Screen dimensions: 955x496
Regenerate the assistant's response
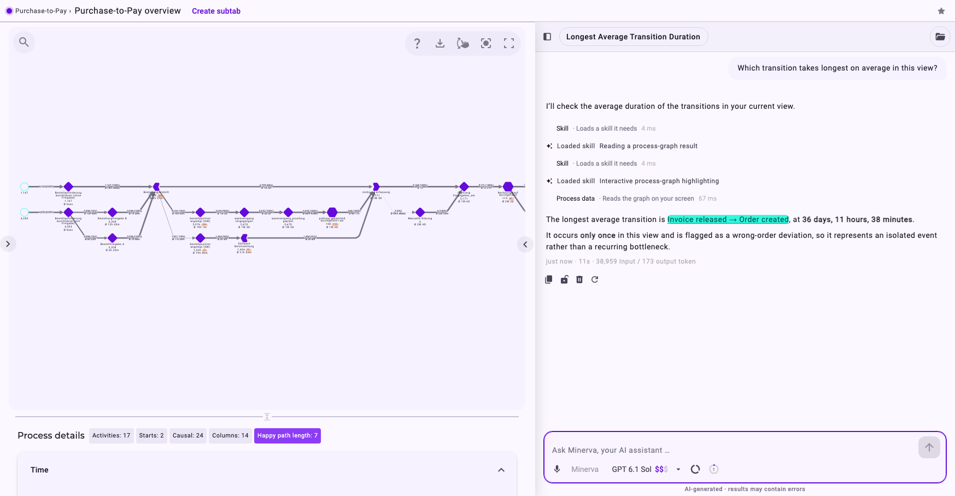point(595,279)
